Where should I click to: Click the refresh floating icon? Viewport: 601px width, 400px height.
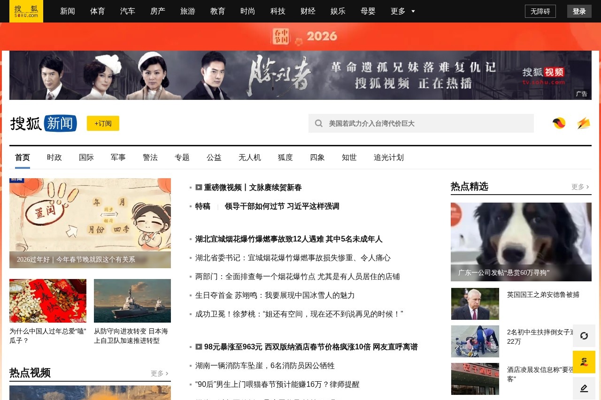tap(584, 336)
